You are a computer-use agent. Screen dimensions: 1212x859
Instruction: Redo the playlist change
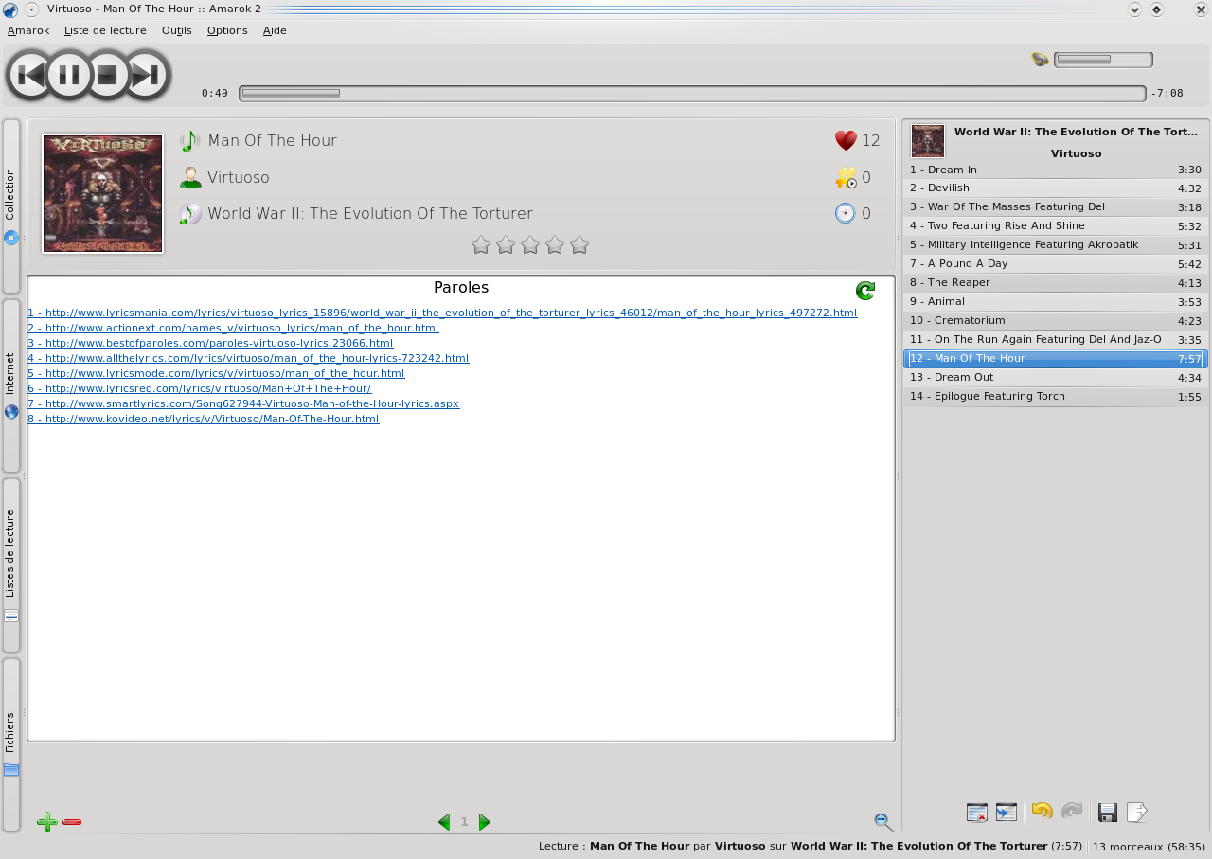1072,812
